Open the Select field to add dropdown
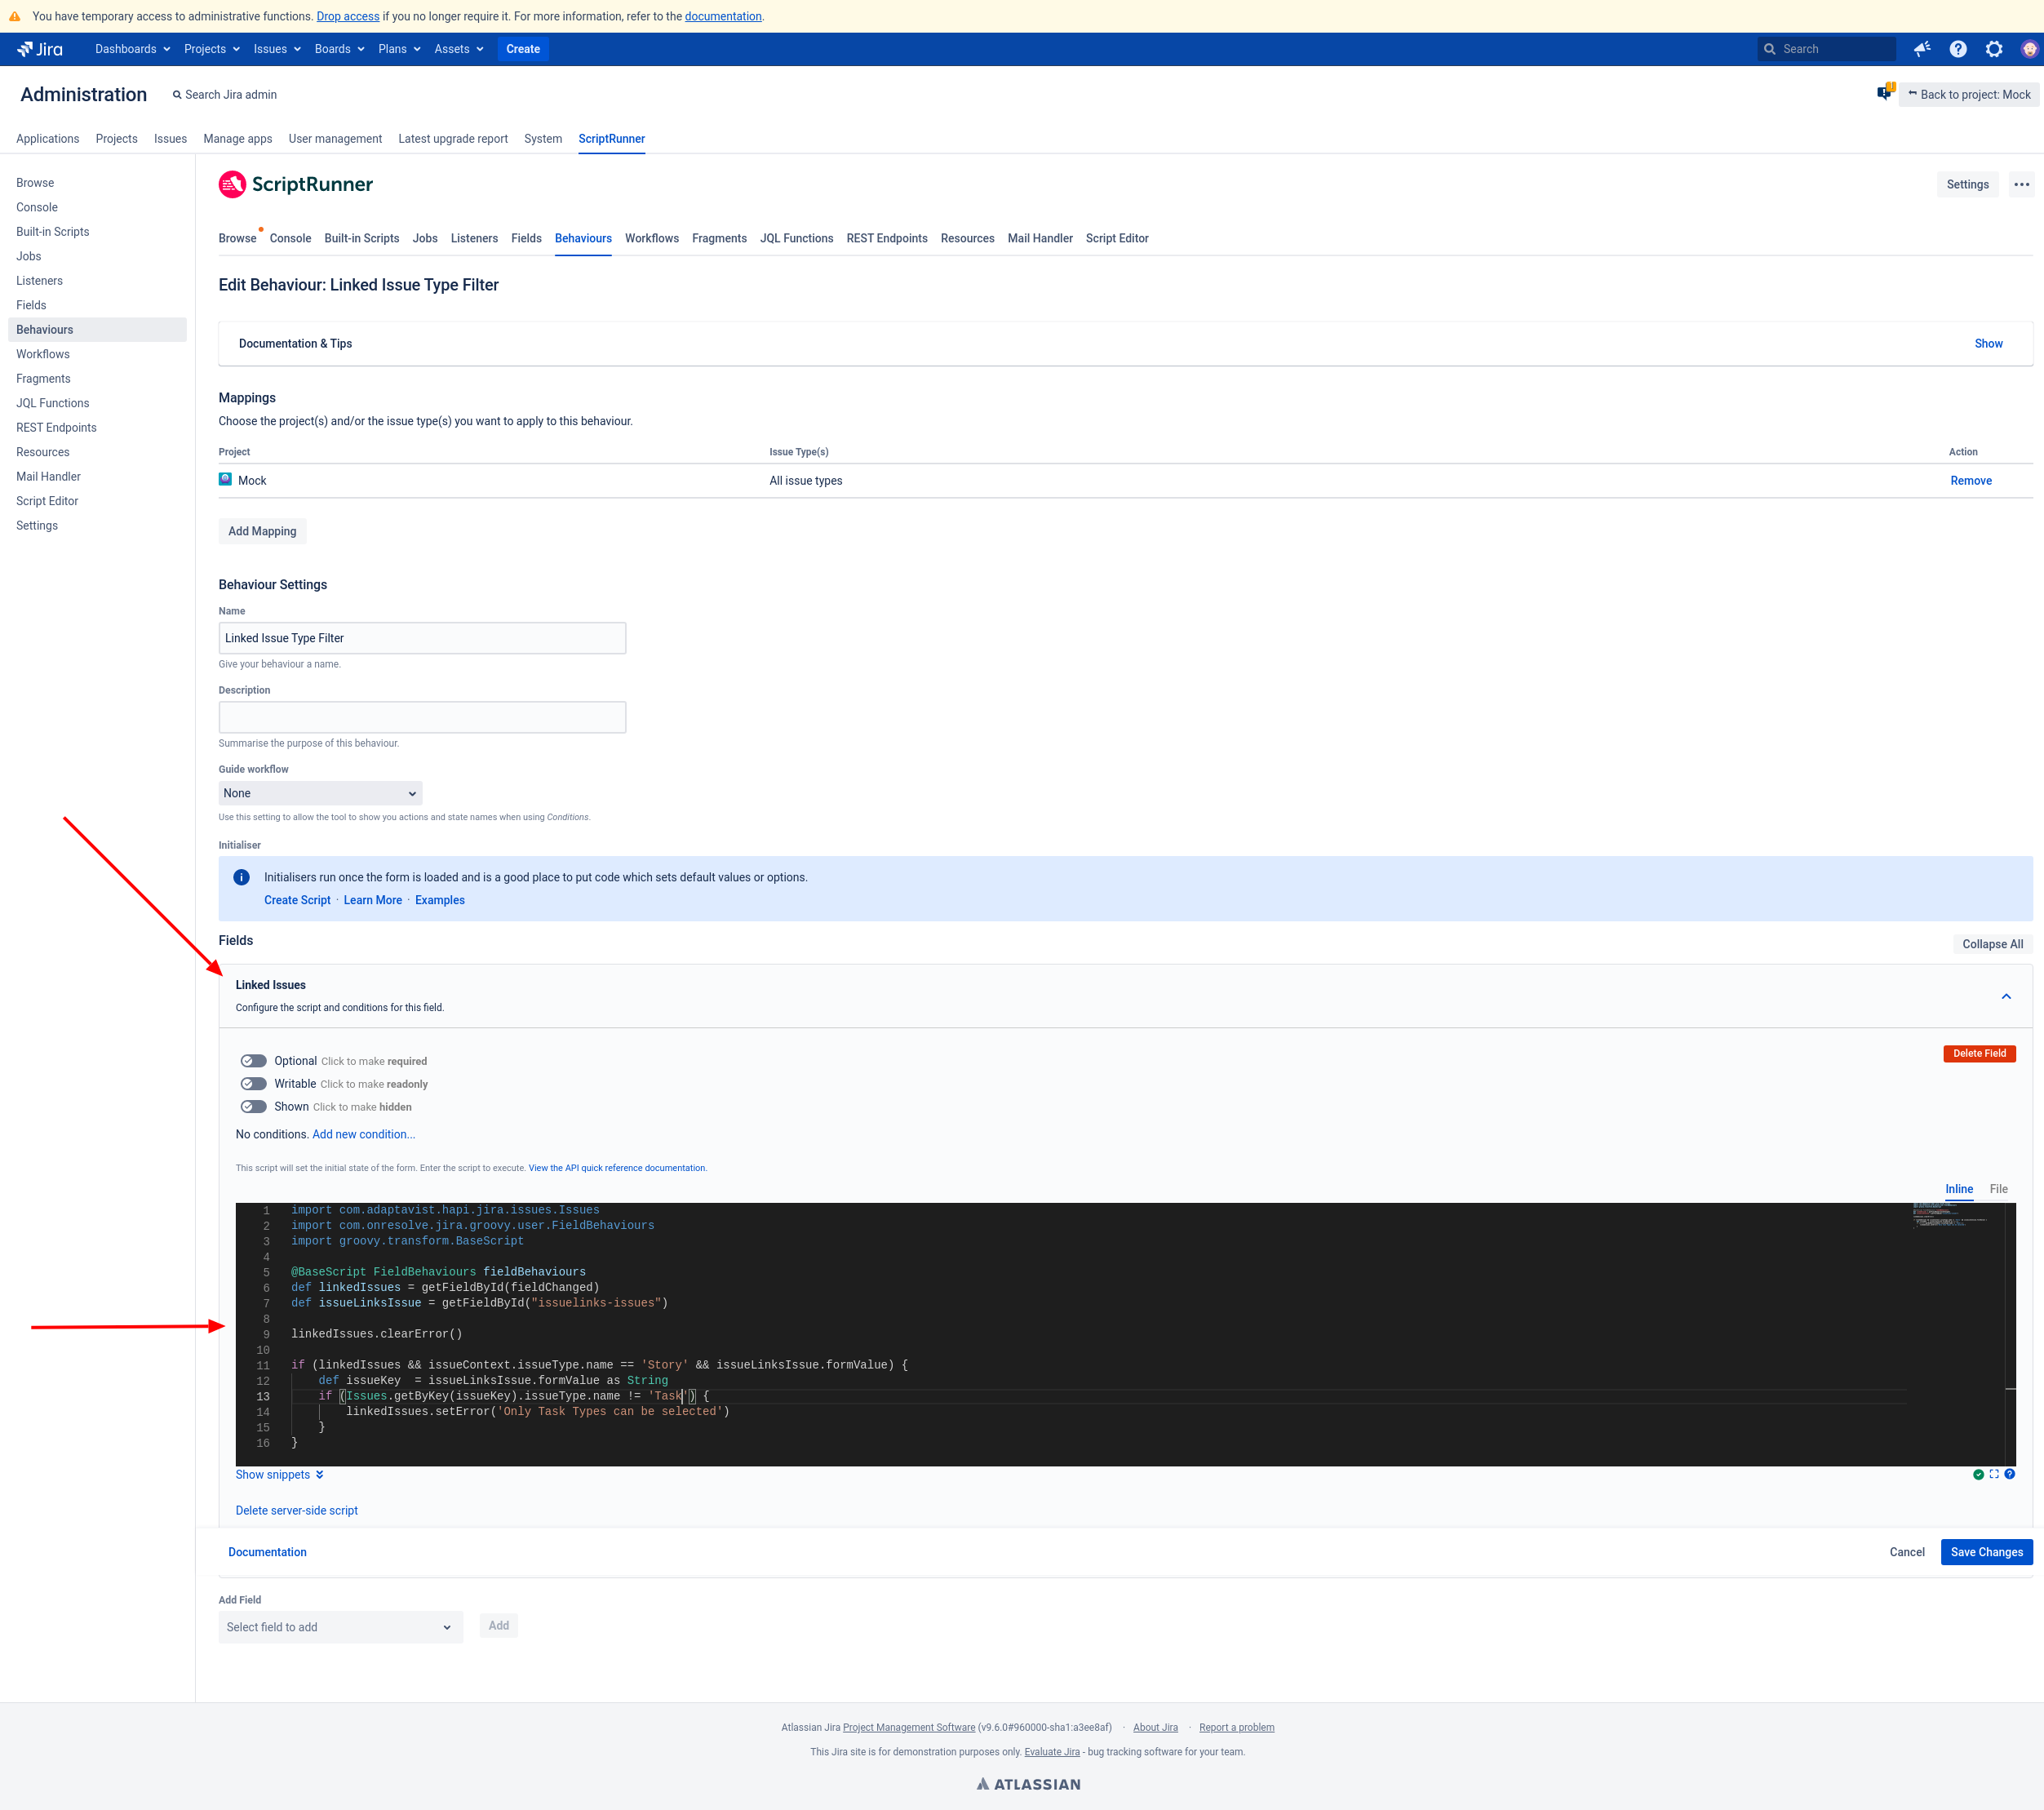The width and height of the screenshot is (2044, 1810). tap(340, 1627)
